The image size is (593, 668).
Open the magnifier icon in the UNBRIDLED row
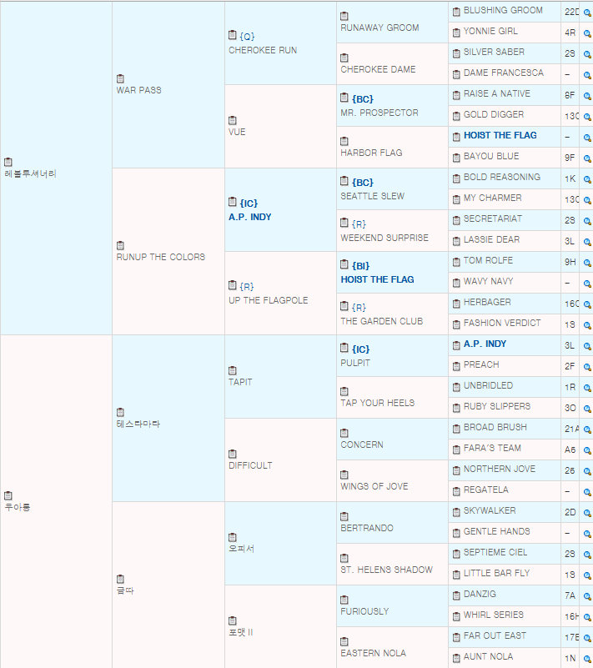(587, 388)
